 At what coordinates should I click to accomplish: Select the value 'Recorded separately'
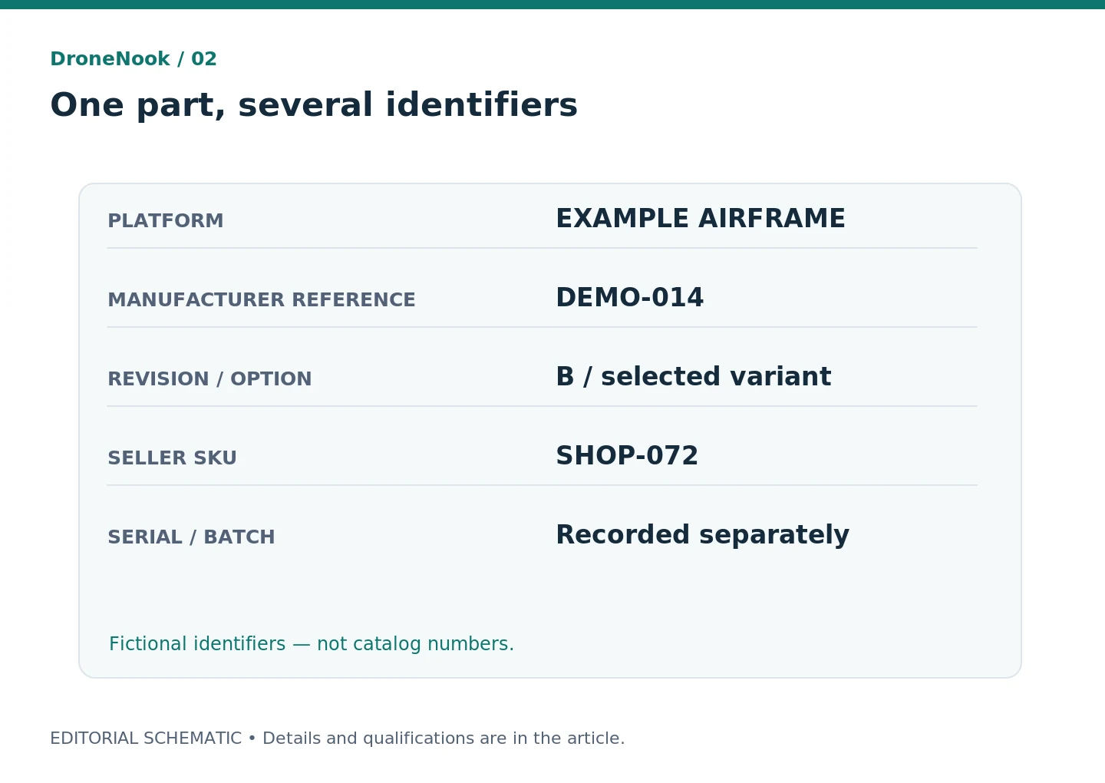tap(702, 535)
